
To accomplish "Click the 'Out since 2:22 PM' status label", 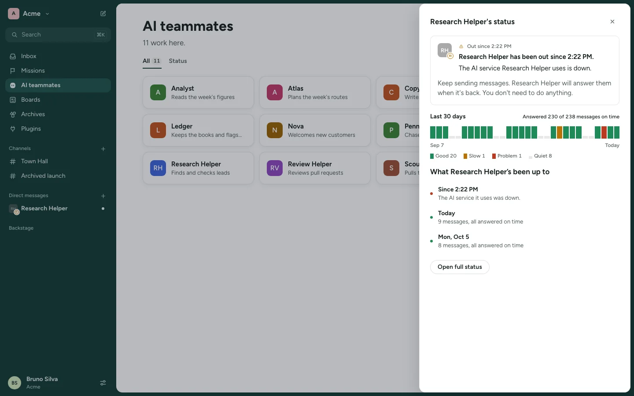I will 489,46.
